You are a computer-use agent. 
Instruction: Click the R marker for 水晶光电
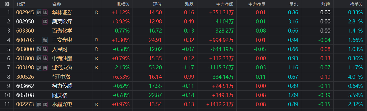click(x=97, y=104)
